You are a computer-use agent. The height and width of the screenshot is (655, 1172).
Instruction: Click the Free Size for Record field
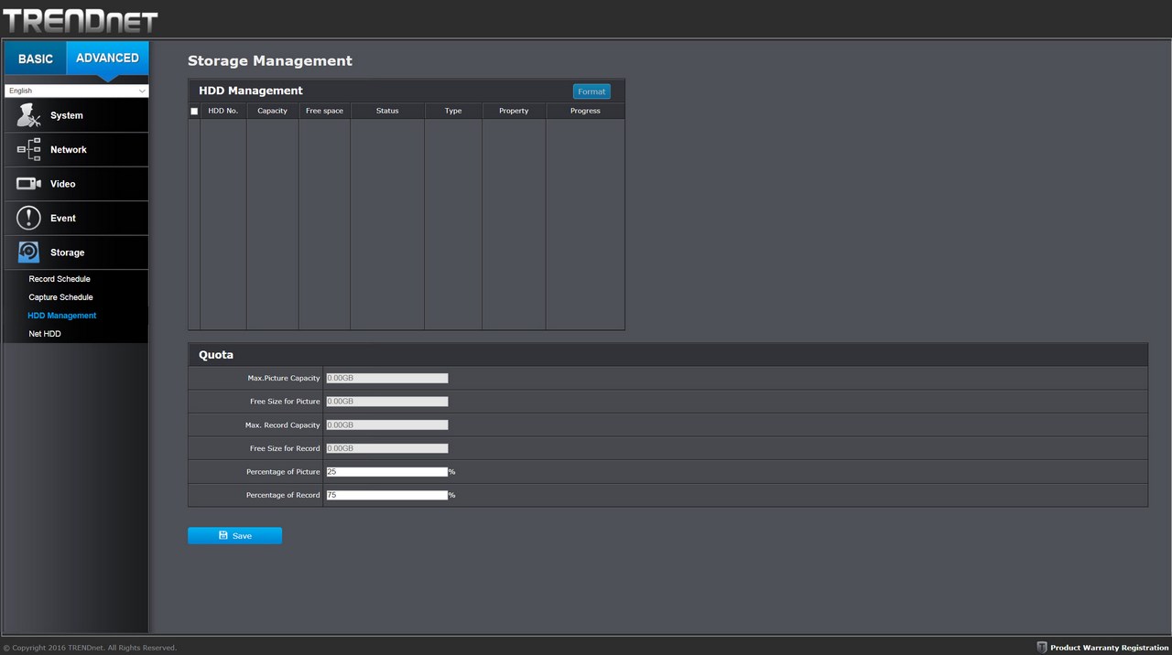(x=386, y=448)
